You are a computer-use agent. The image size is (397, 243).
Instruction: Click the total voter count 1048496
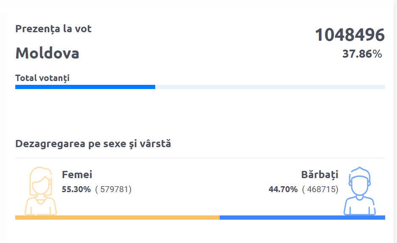click(349, 35)
